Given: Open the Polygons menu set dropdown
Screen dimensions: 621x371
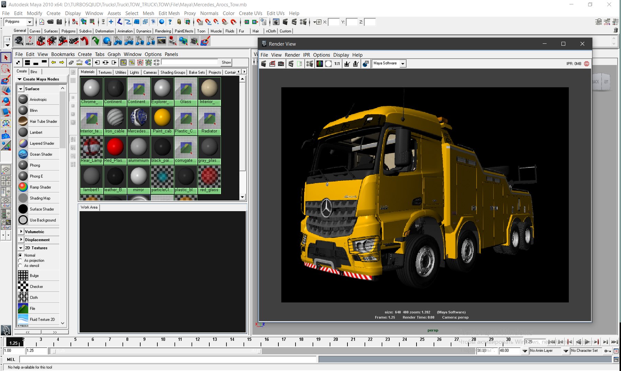Looking at the screenshot, I should pos(30,22).
